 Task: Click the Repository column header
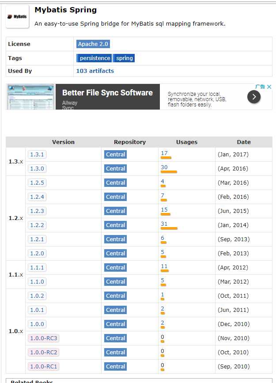130,142
